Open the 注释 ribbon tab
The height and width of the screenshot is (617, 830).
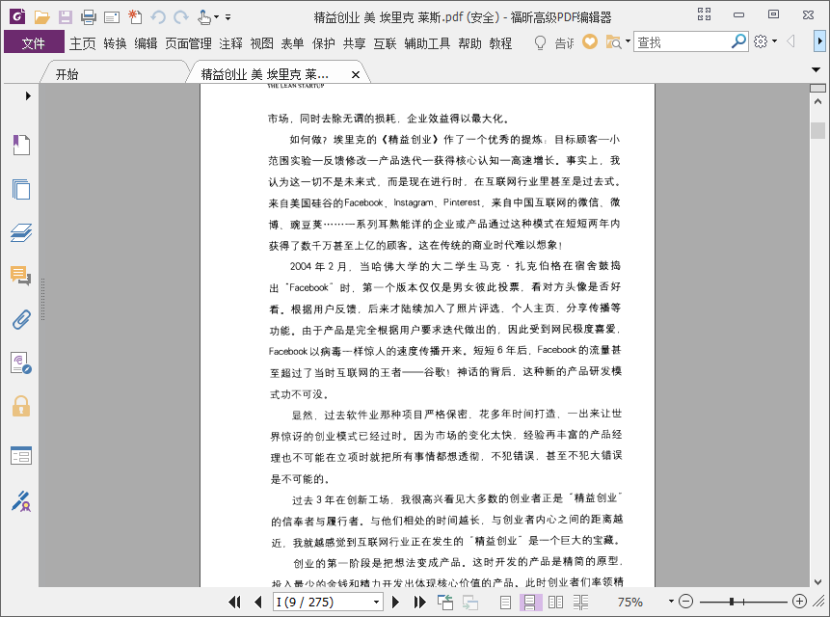[x=230, y=43]
